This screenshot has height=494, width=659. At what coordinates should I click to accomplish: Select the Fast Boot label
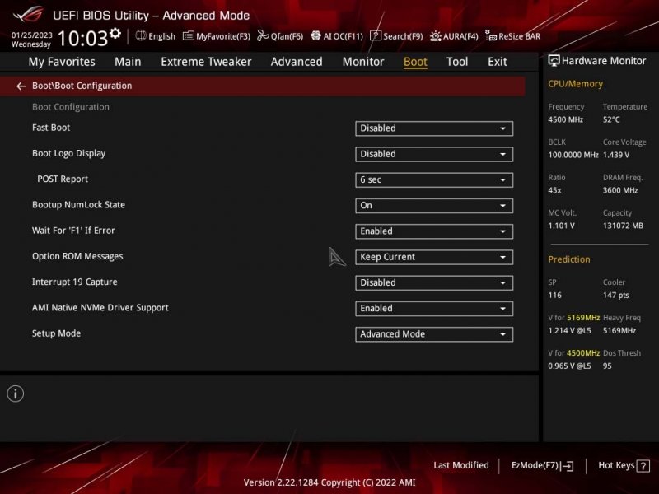click(51, 128)
